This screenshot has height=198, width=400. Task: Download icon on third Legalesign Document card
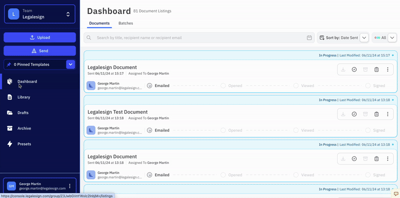[343, 158]
